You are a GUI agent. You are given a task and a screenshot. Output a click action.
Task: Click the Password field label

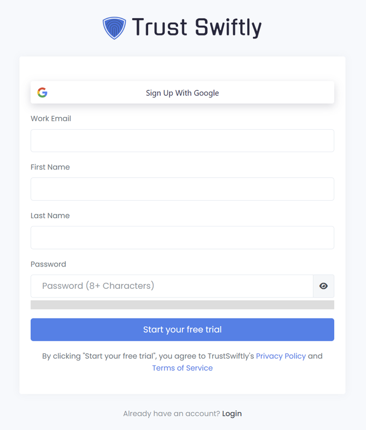pos(48,264)
